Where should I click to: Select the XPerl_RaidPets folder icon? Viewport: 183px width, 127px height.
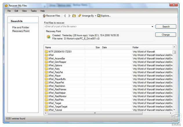pyautogui.click(x=46, y=100)
